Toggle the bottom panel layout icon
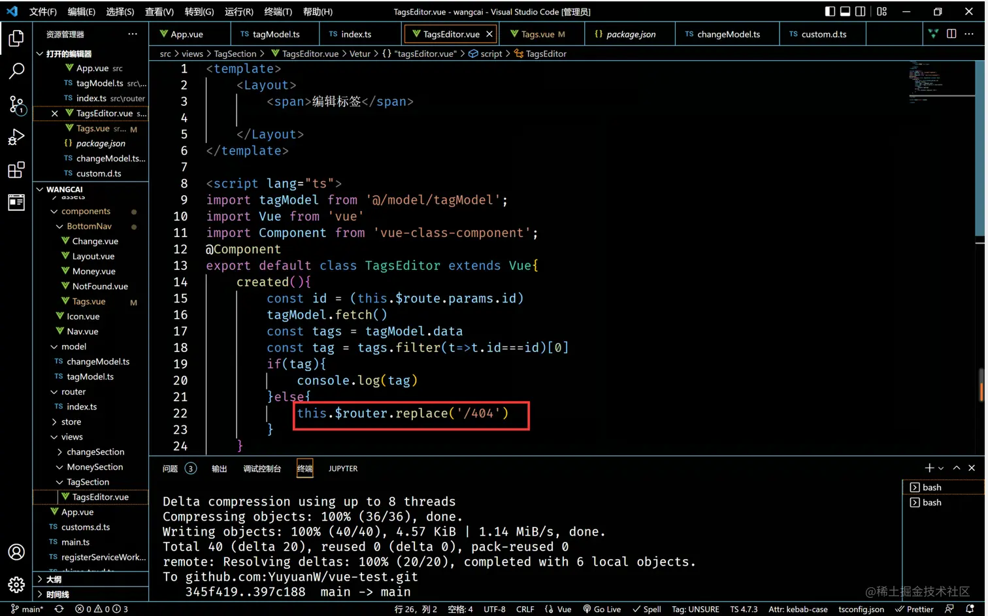988x616 pixels. pyautogui.click(x=845, y=11)
